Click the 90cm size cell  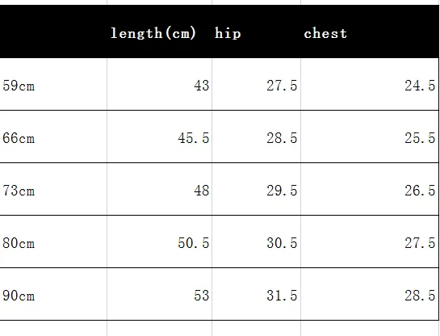pyautogui.click(x=53, y=294)
